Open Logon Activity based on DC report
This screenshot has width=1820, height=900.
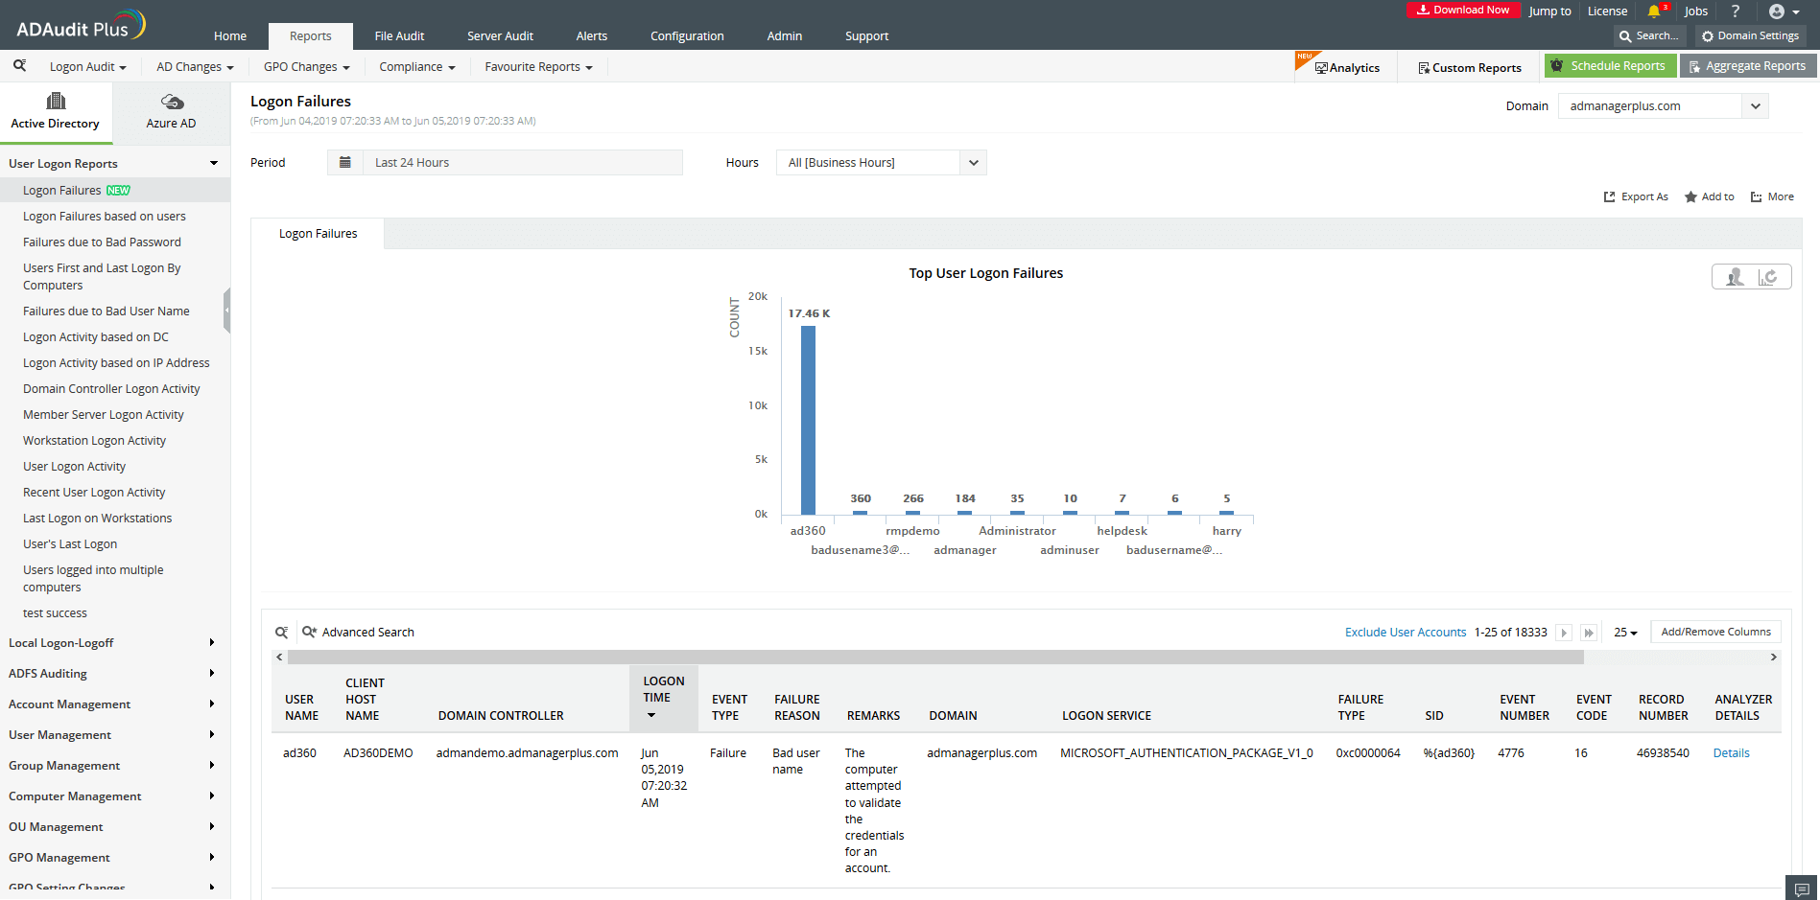[96, 337]
